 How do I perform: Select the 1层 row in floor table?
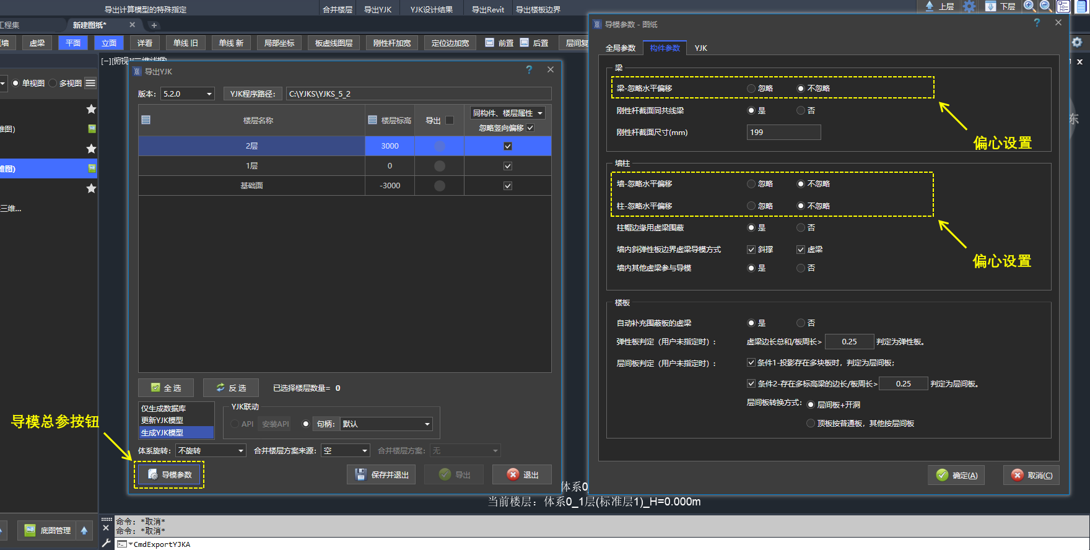click(x=251, y=166)
